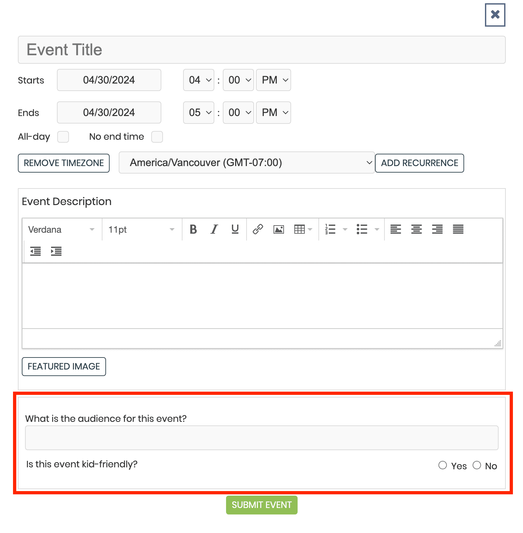523x533 pixels.
Task: Apply underline formatting
Action: pyautogui.click(x=235, y=229)
